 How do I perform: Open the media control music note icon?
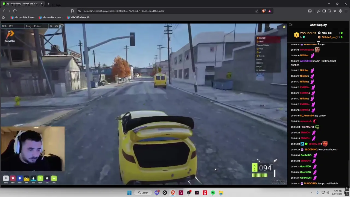pos(319,11)
